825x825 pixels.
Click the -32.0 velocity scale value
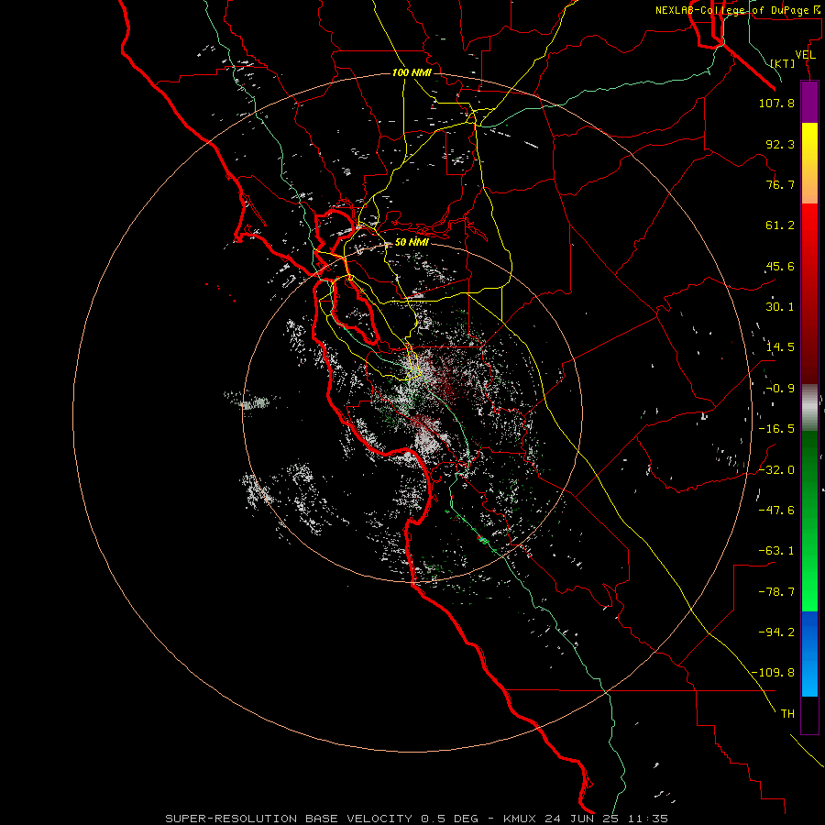[x=776, y=470]
